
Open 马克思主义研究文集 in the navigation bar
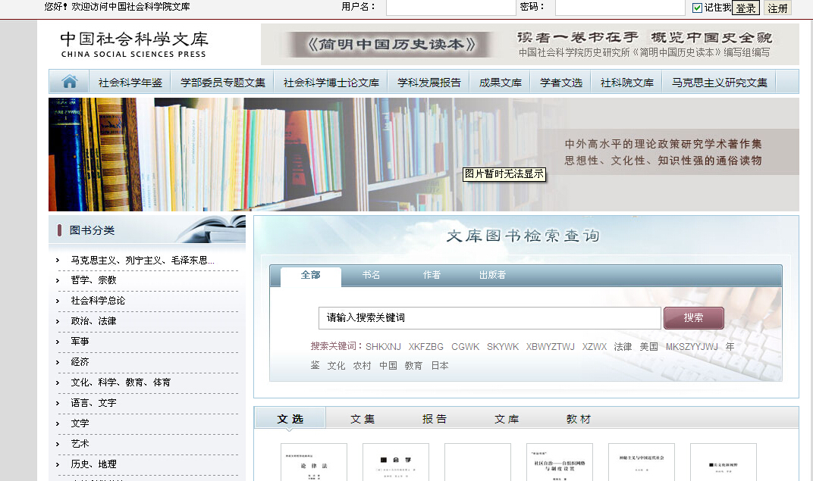[x=719, y=83]
